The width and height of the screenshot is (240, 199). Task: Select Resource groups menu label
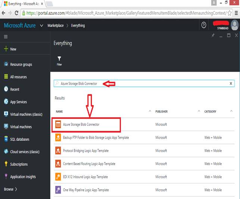click(x=21, y=64)
